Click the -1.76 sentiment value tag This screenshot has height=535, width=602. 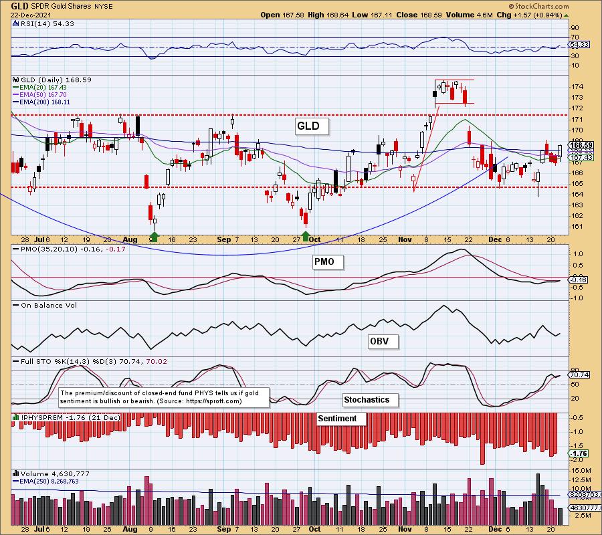[579, 453]
